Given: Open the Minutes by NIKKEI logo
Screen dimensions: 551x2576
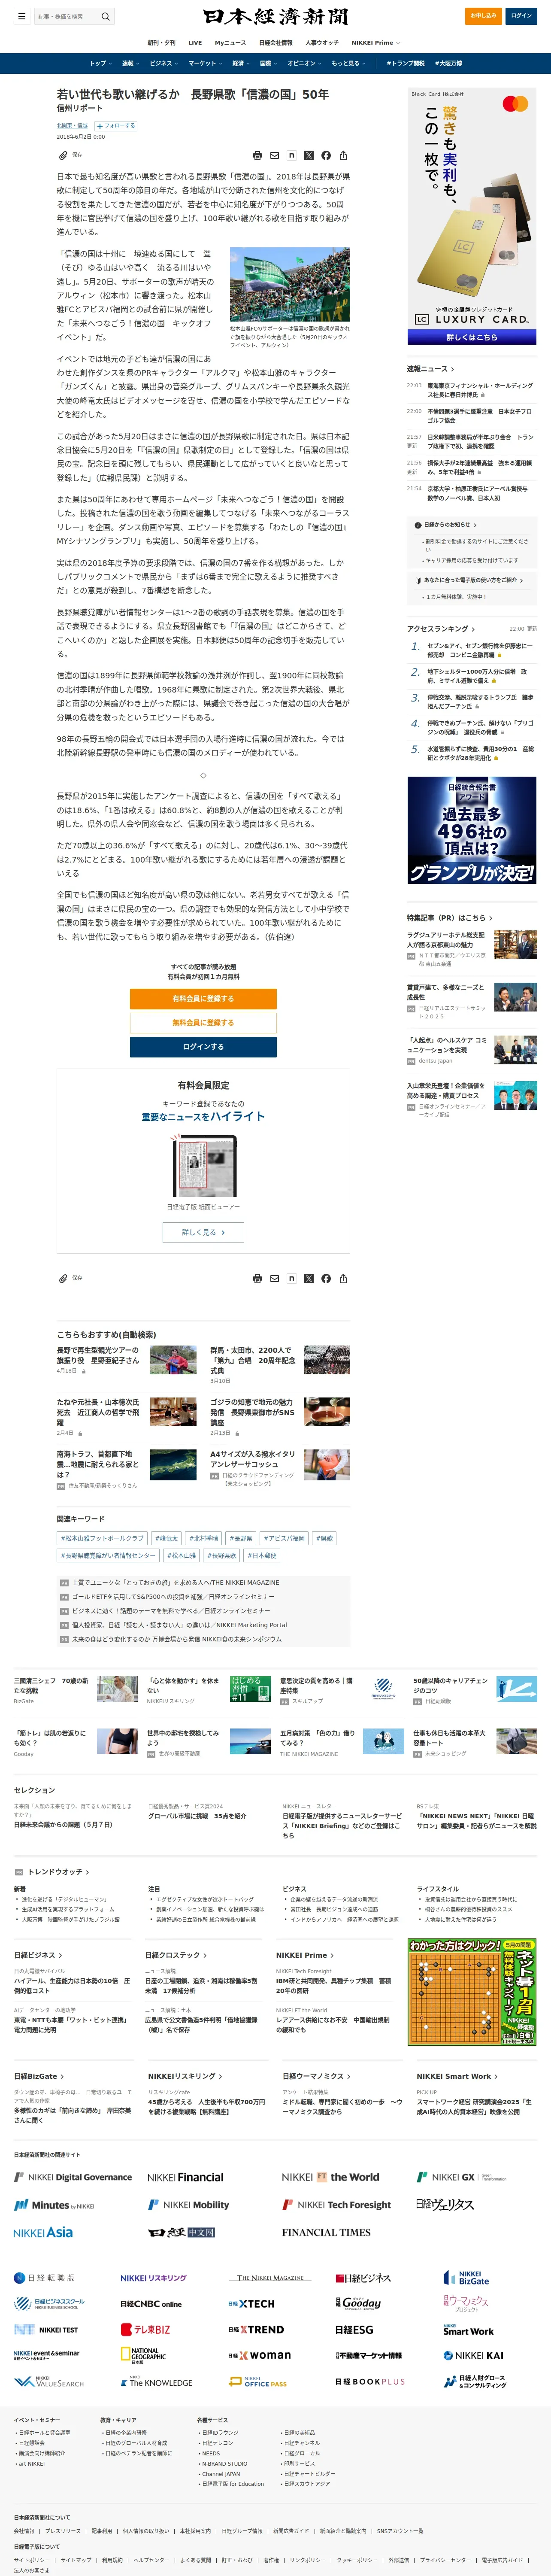Looking at the screenshot, I should tap(54, 2204).
